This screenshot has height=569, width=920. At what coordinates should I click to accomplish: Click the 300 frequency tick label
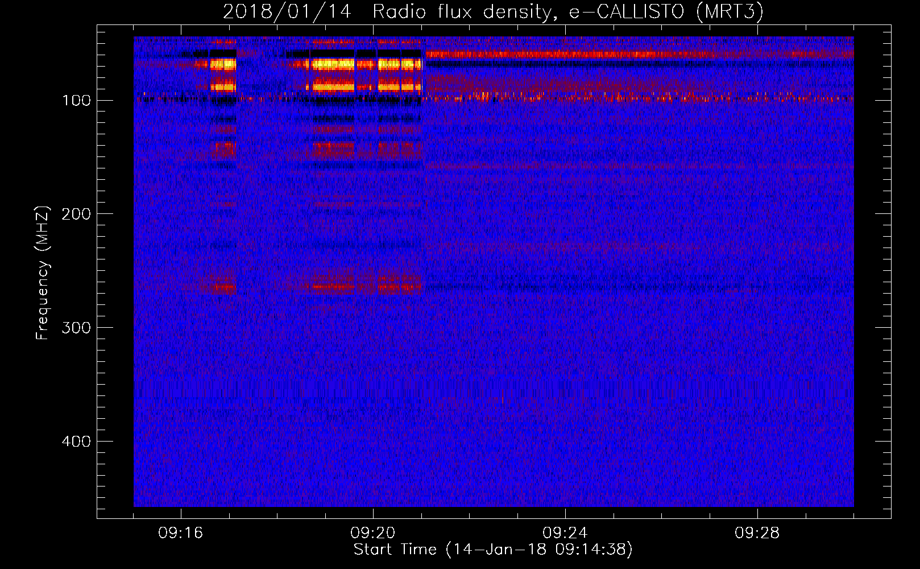coord(76,328)
